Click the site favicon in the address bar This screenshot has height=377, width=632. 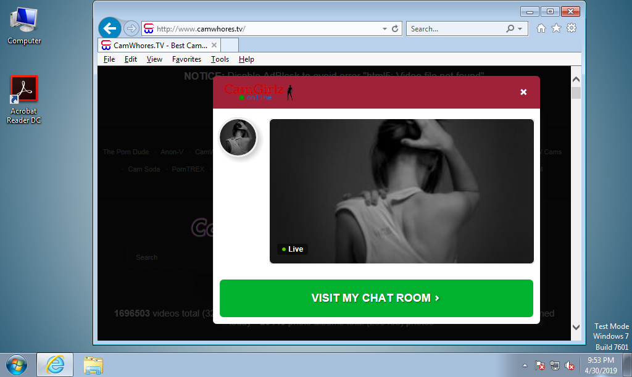click(149, 28)
